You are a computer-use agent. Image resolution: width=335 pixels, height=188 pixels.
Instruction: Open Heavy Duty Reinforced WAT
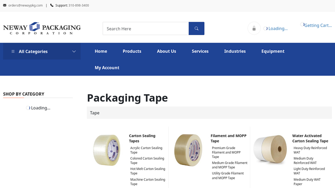[310, 150]
